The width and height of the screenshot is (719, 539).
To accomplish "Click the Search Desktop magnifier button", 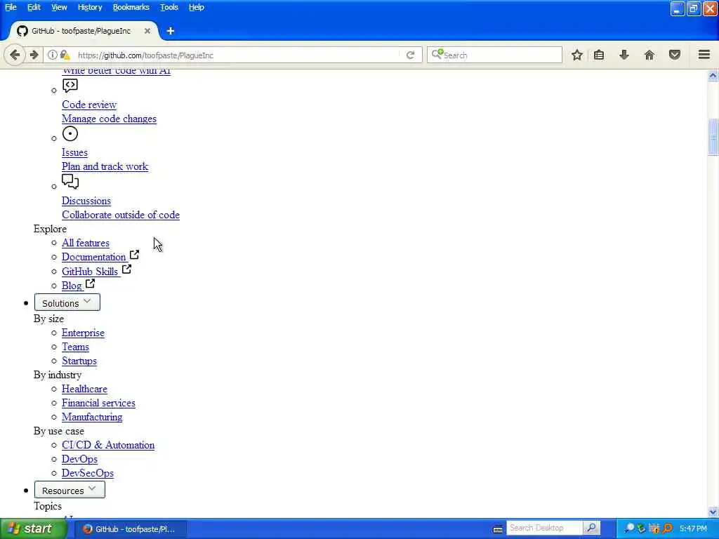I will coord(591,528).
